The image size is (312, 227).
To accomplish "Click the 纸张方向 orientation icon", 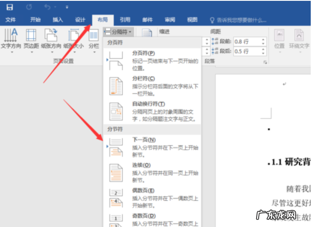I will (x=51, y=35).
